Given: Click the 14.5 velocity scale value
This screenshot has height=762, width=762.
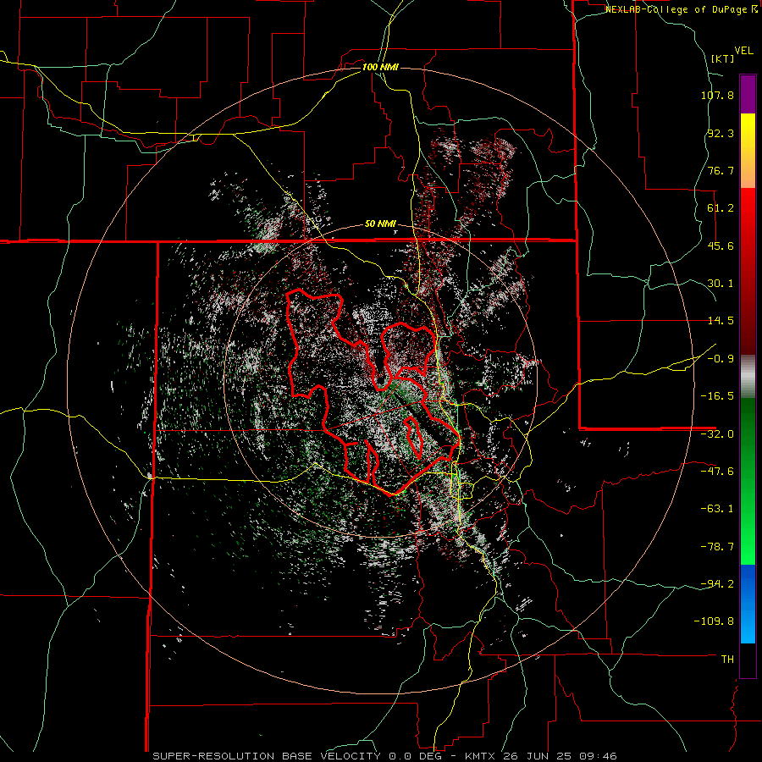Looking at the screenshot, I should pyautogui.click(x=721, y=321).
